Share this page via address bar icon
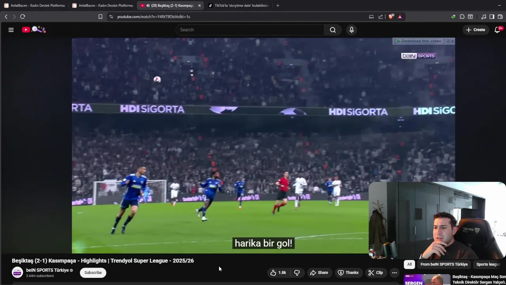506x285 pixels. pos(380,17)
